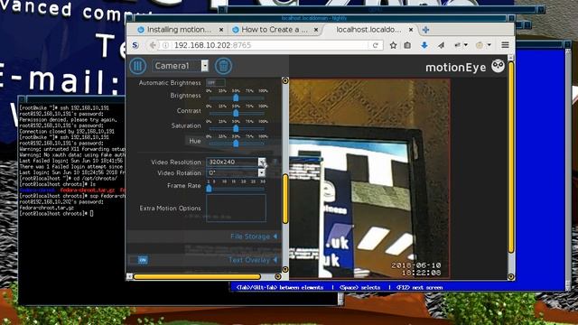Viewport: 578px width, 325px height.
Task: Bookmark this page with the star icon
Action: click(x=394, y=45)
